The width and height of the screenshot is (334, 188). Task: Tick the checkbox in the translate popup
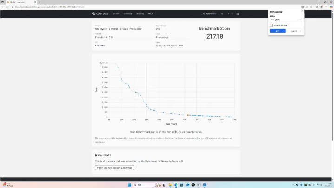click(271, 26)
